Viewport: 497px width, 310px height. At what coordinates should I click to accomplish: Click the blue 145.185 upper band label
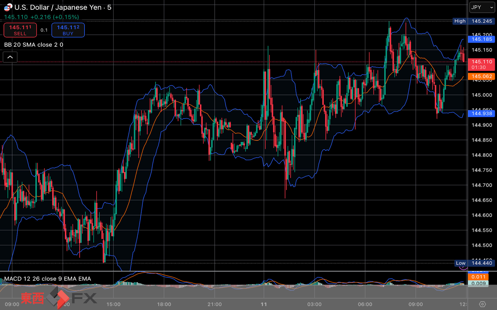coord(481,39)
